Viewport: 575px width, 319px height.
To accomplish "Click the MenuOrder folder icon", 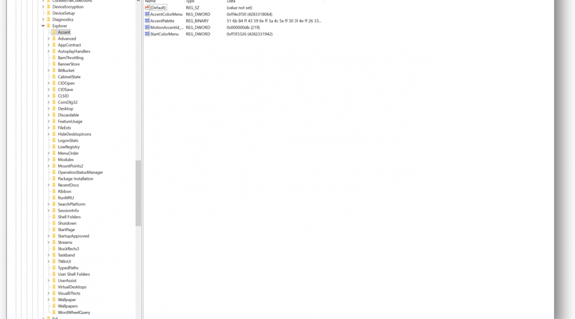I will 54,153.
